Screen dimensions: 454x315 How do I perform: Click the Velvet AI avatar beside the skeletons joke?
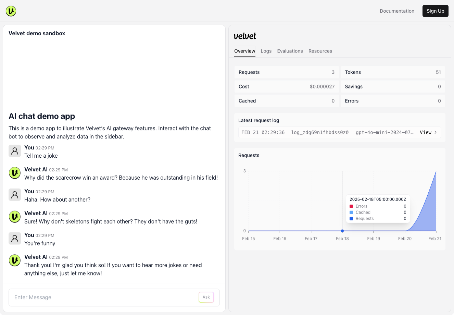tap(15, 217)
